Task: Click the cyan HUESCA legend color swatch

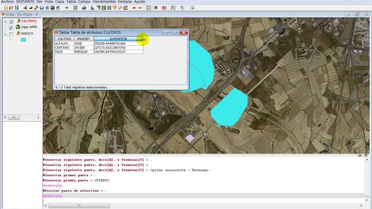Action: (23, 40)
